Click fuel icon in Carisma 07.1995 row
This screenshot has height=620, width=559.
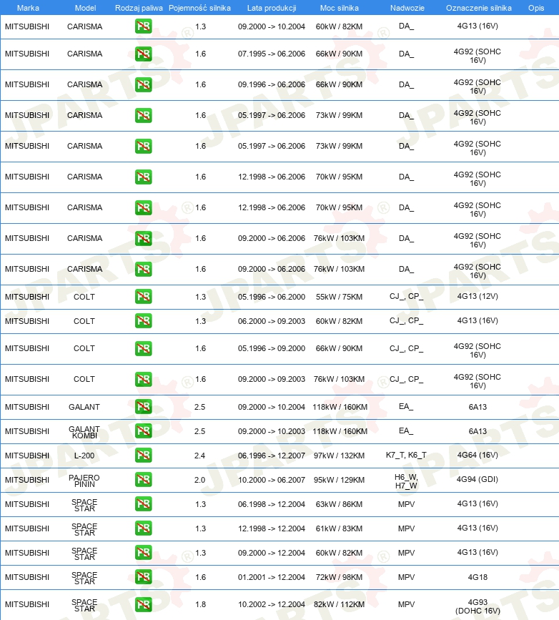143,54
